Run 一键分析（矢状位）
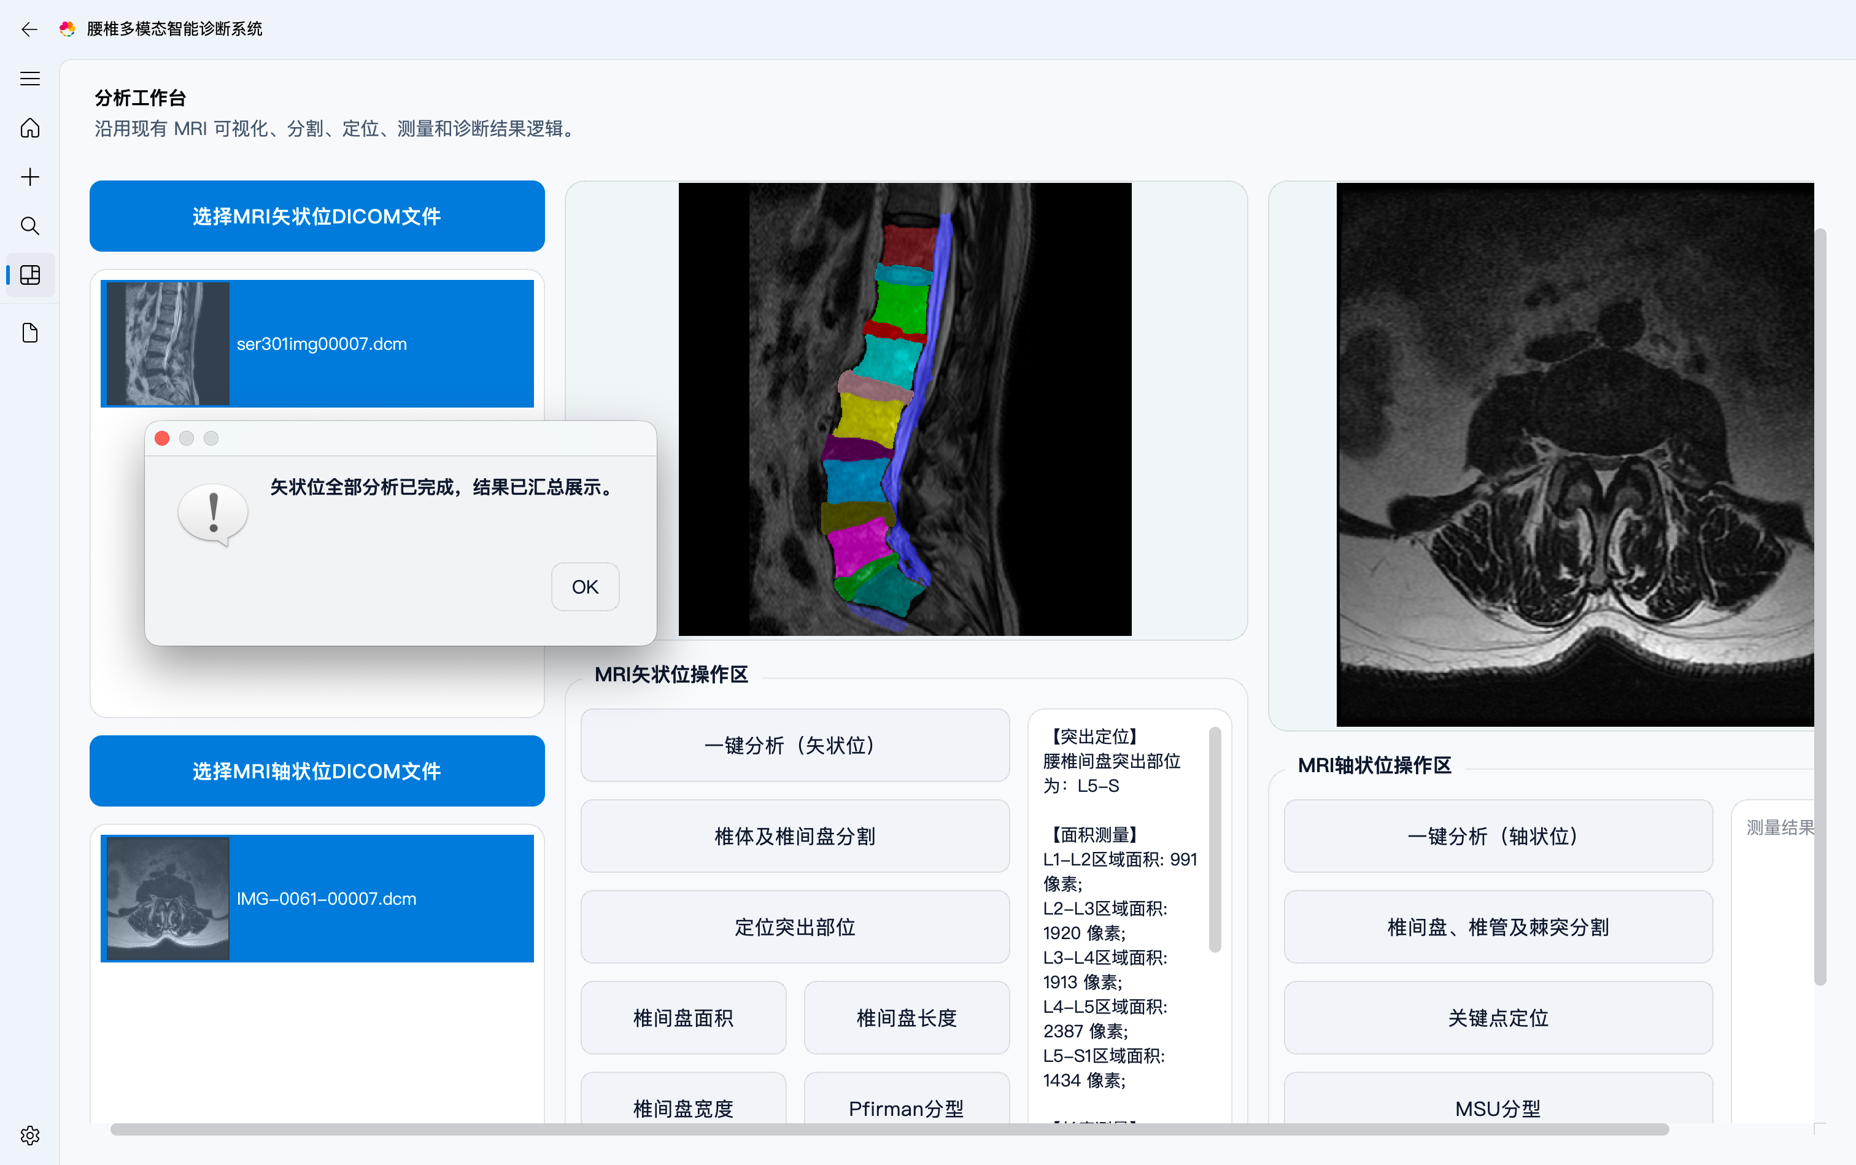The width and height of the screenshot is (1856, 1165). pyautogui.click(x=794, y=745)
